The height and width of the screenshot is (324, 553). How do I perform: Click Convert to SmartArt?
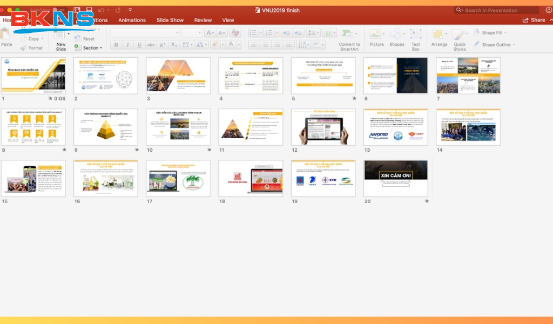point(349,40)
